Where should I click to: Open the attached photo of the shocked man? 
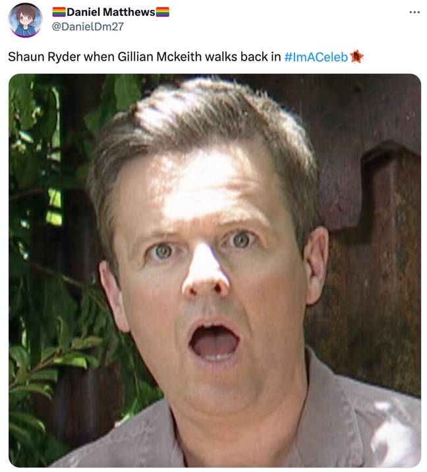point(215,271)
